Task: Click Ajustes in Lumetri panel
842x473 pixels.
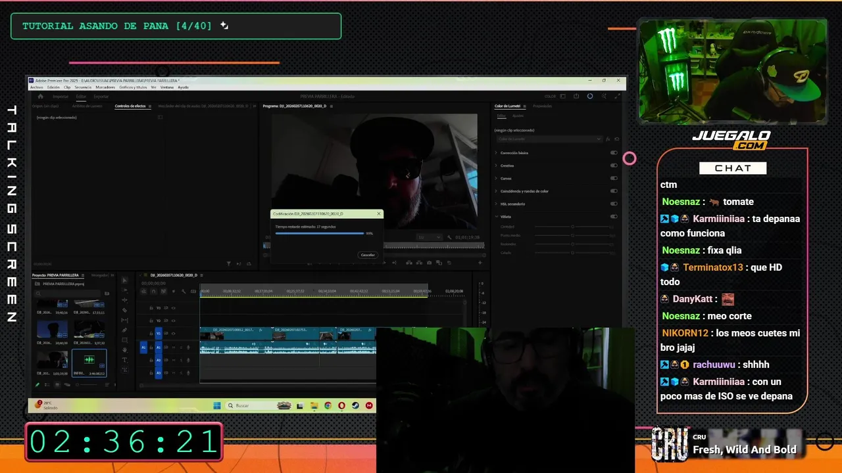Action: (x=518, y=116)
